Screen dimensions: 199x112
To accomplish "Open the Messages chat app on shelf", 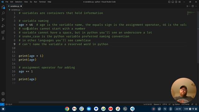I will coord(96,109).
